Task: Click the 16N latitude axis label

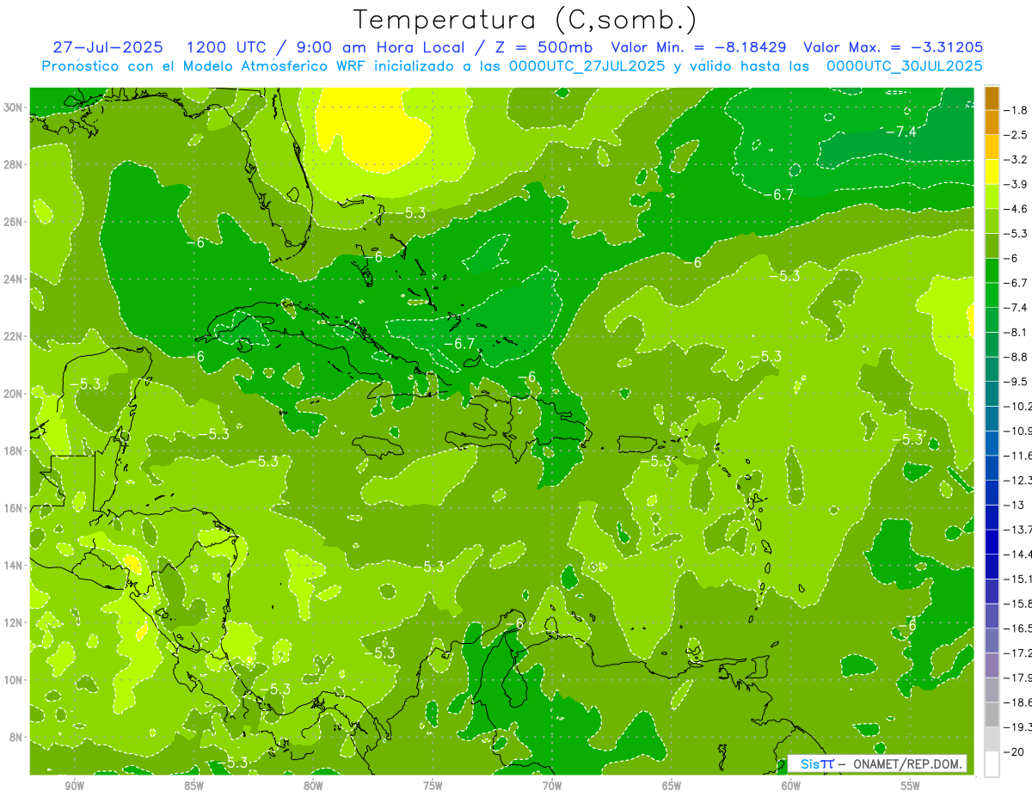Action: tap(15, 507)
